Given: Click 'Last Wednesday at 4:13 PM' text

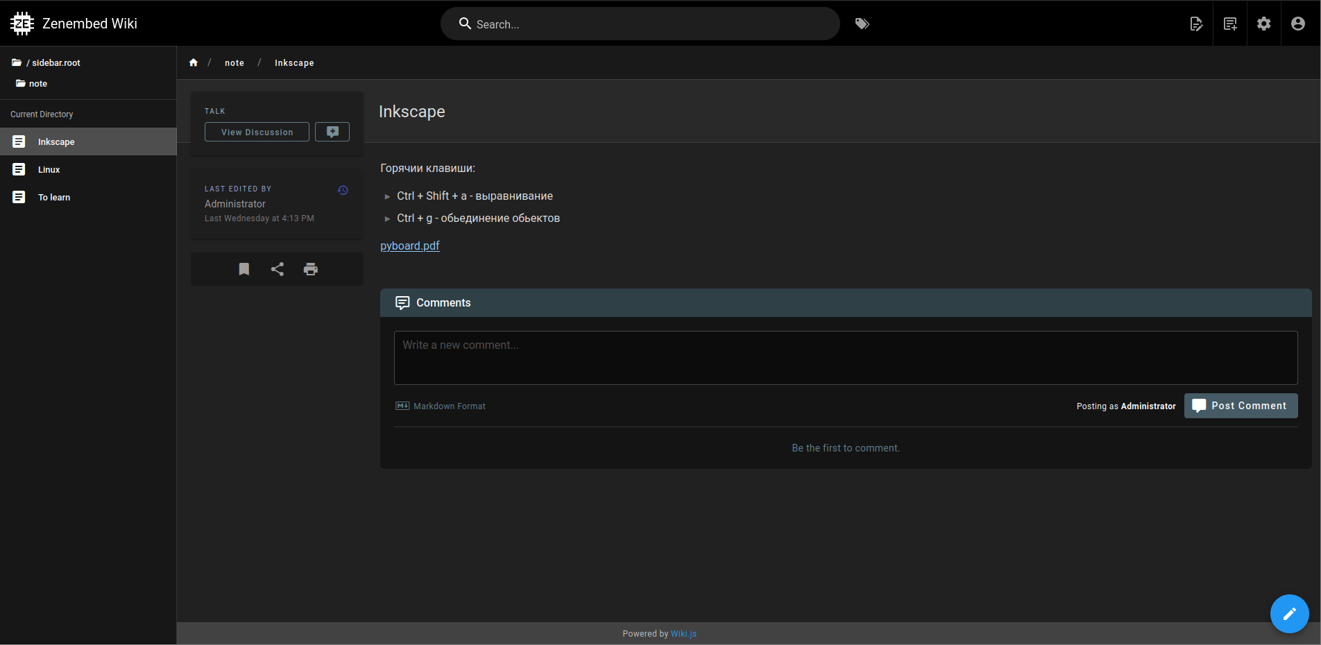Looking at the screenshot, I should point(259,218).
